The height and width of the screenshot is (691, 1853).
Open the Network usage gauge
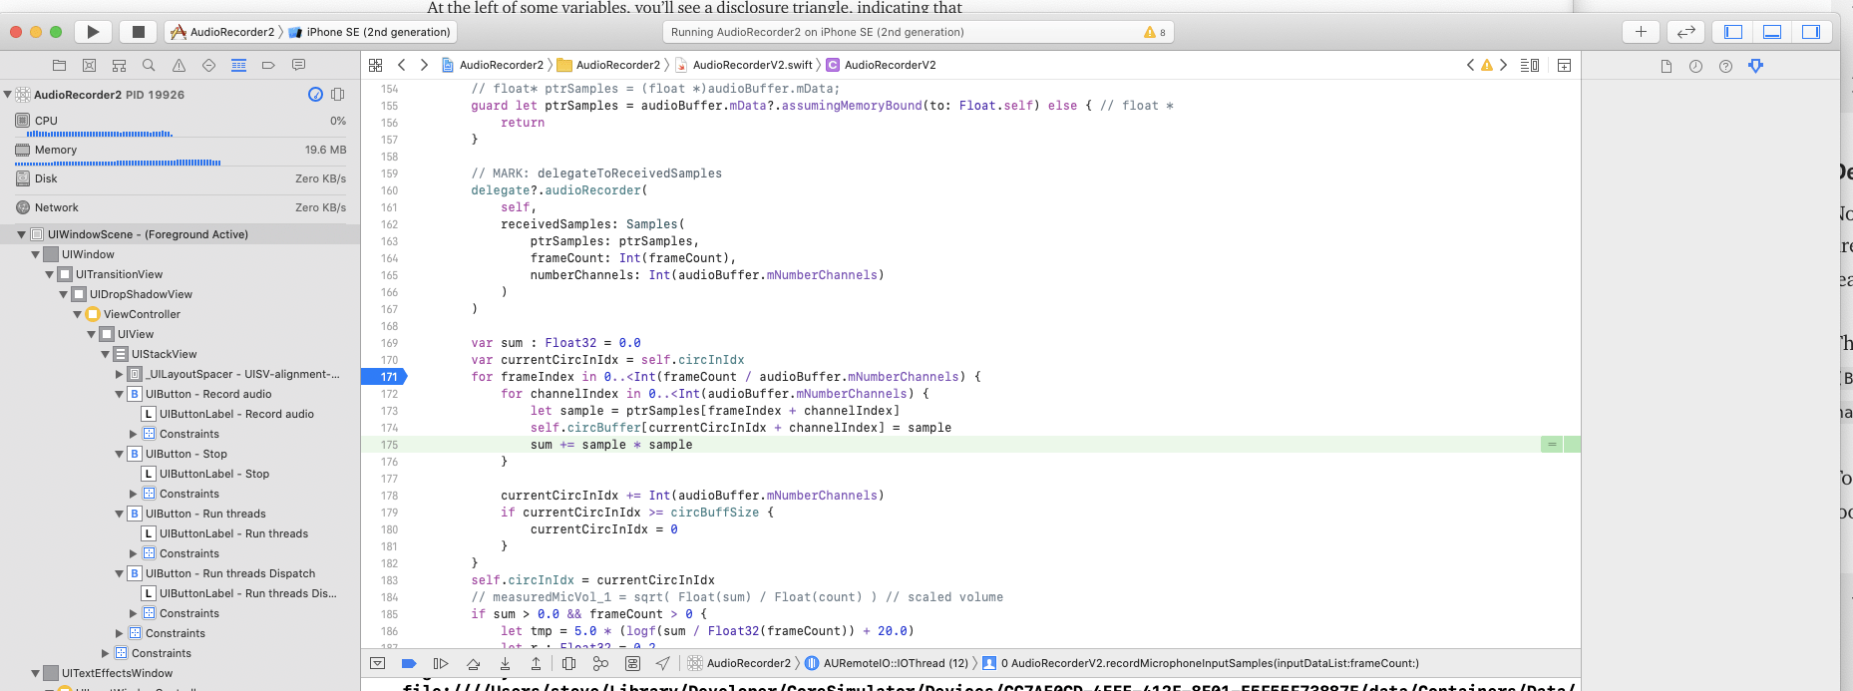(181, 207)
